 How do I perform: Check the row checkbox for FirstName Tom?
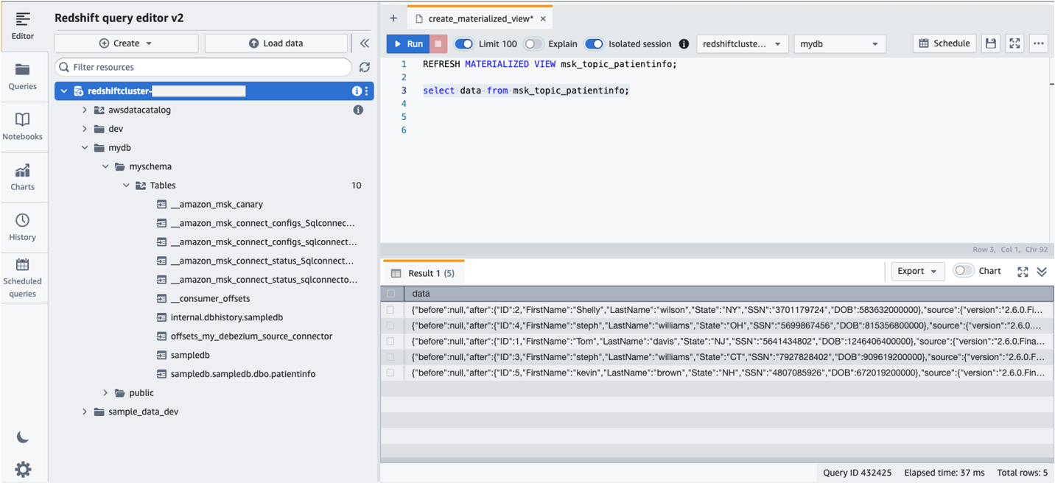click(391, 341)
